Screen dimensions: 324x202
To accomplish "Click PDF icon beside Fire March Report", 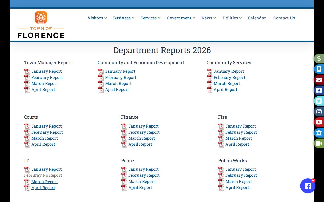I will tap(221, 139).
